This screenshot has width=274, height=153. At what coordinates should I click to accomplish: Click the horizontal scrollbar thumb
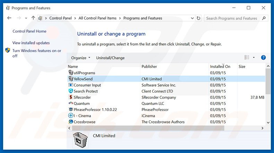point(148,128)
